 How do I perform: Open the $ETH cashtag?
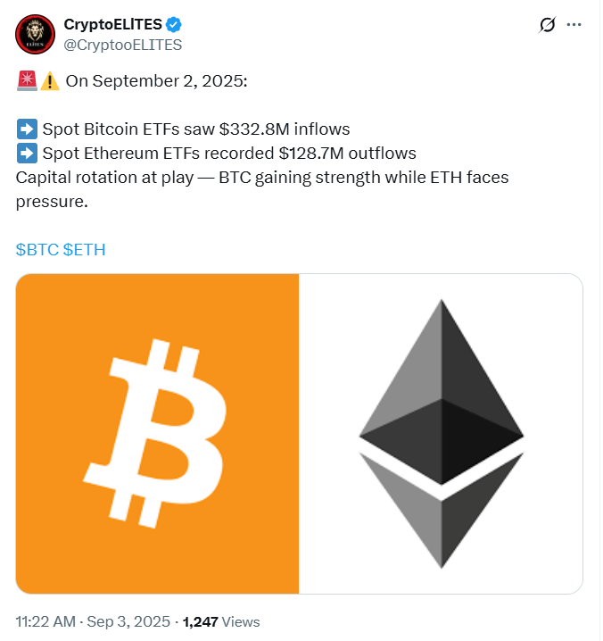(x=84, y=249)
